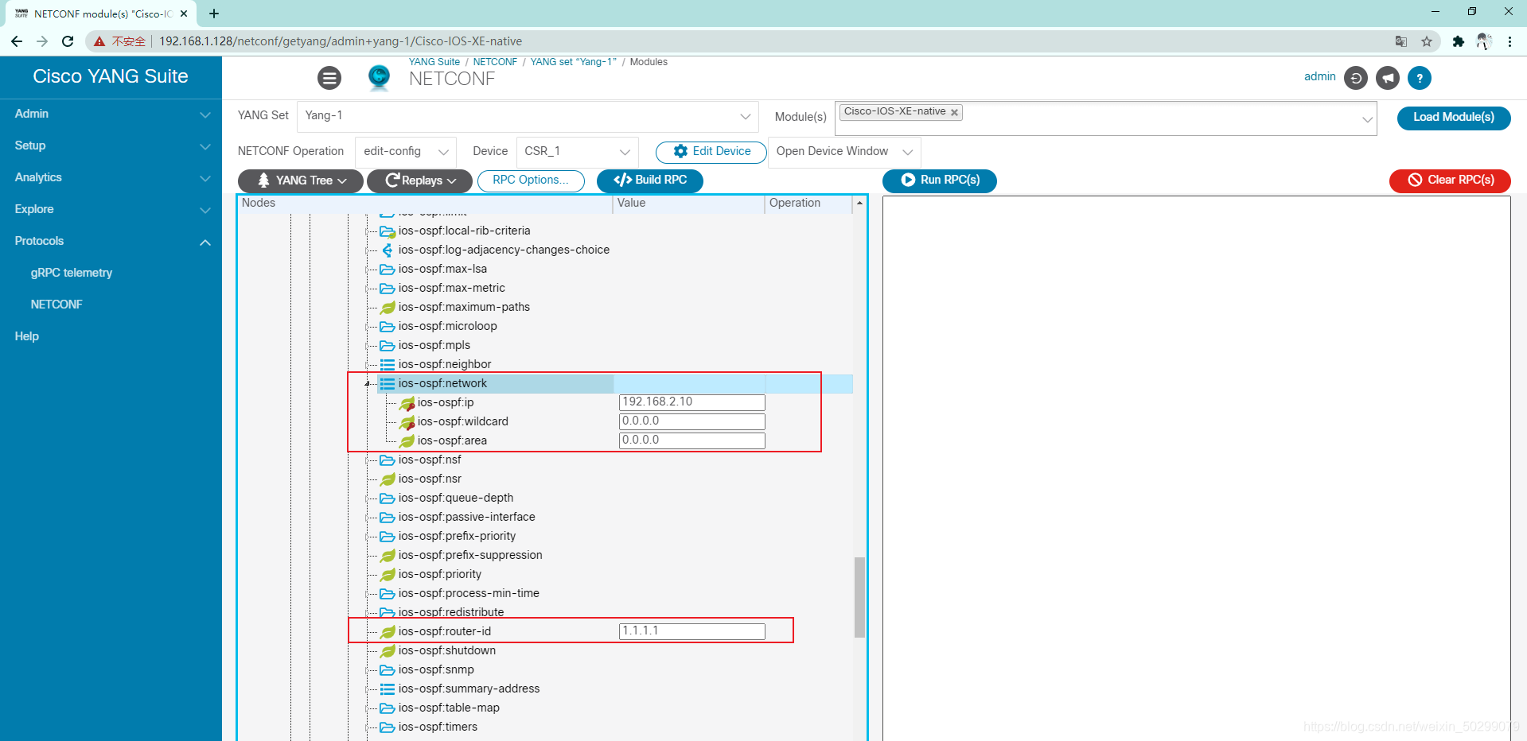The height and width of the screenshot is (741, 1527).
Task: Bookmark this page with star icon
Action: point(1427,41)
